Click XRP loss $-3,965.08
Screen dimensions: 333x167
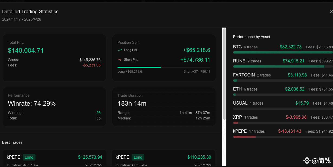click(296, 117)
